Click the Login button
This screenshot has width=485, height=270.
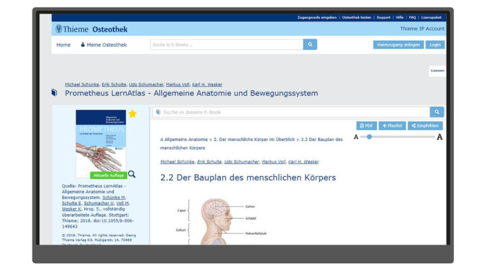click(x=435, y=45)
